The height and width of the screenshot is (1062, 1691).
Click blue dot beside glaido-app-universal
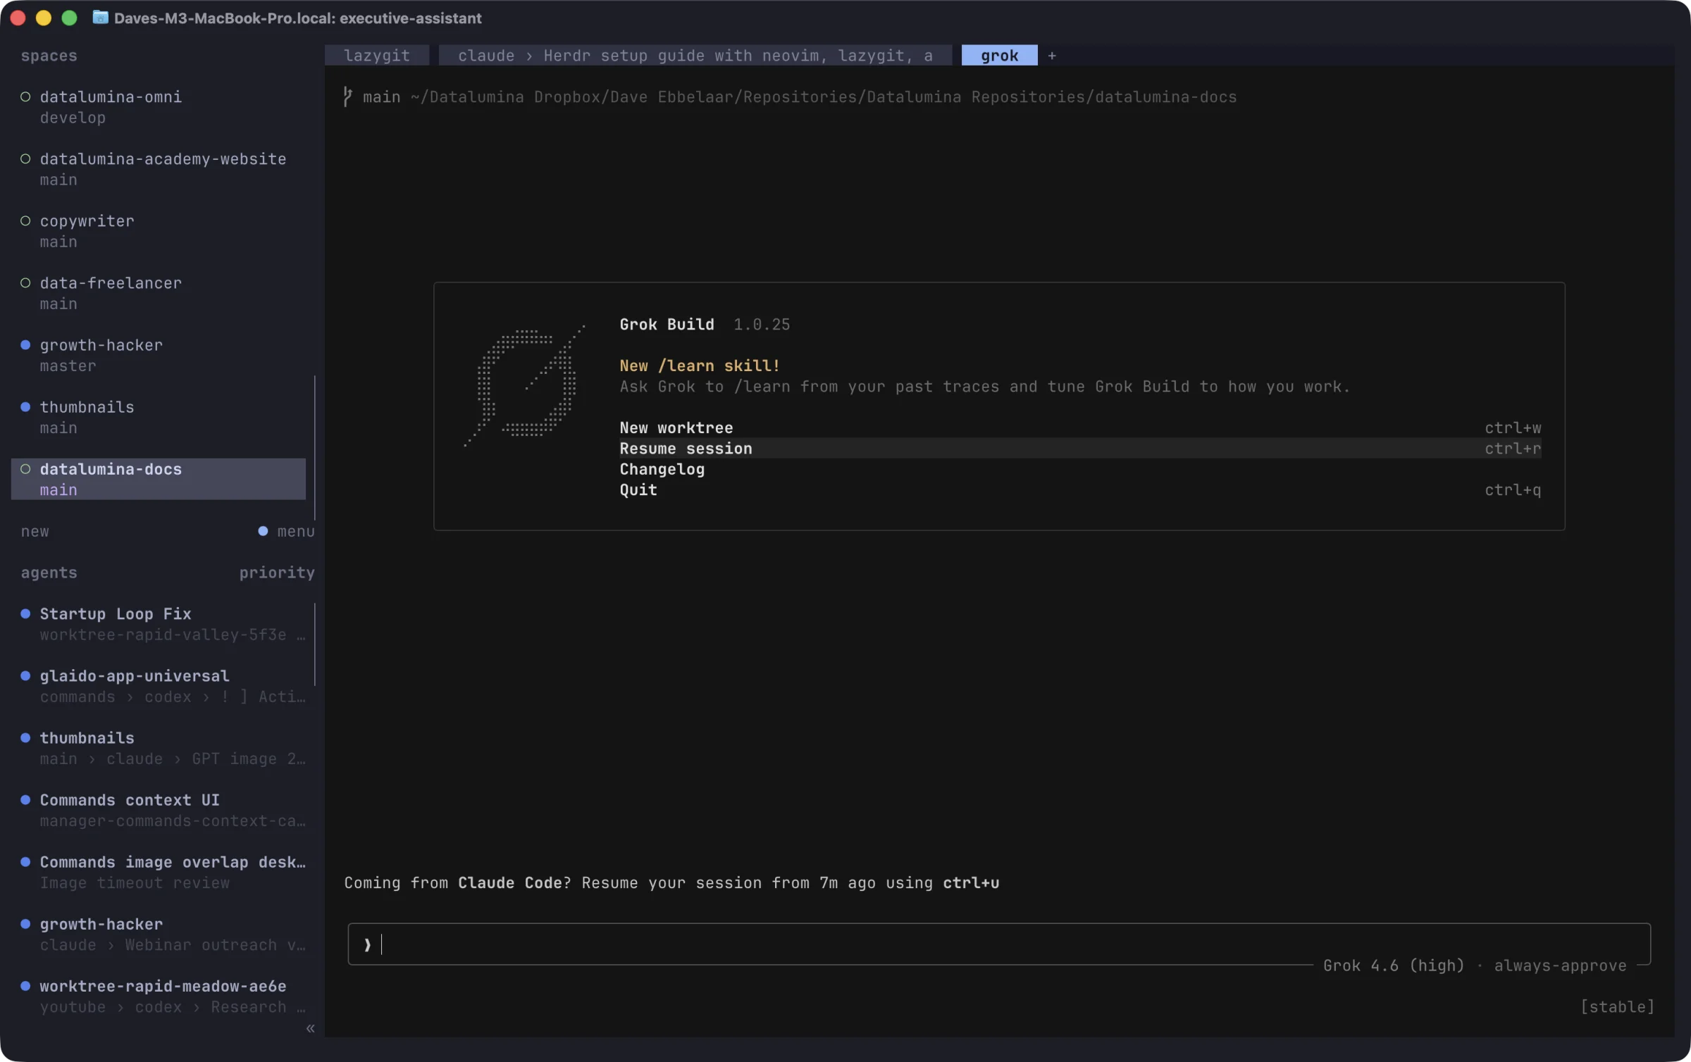coord(25,675)
